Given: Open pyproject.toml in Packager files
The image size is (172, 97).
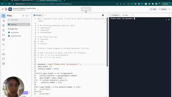Looking at the screenshot, I should (16, 36).
